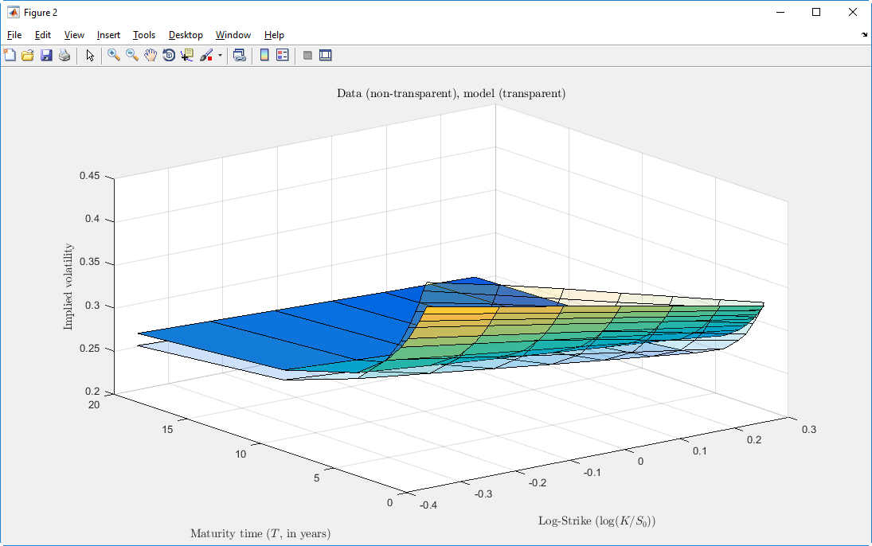The height and width of the screenshot is (546, 872).
Task: Click the Link Plot button
Action: [x=239, y=56]
